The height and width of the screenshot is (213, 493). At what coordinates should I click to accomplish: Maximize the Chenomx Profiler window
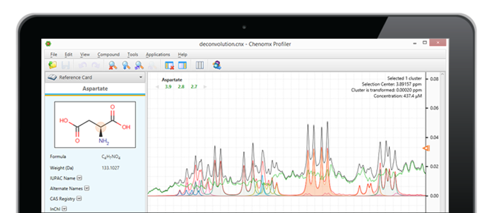point(425,43)
